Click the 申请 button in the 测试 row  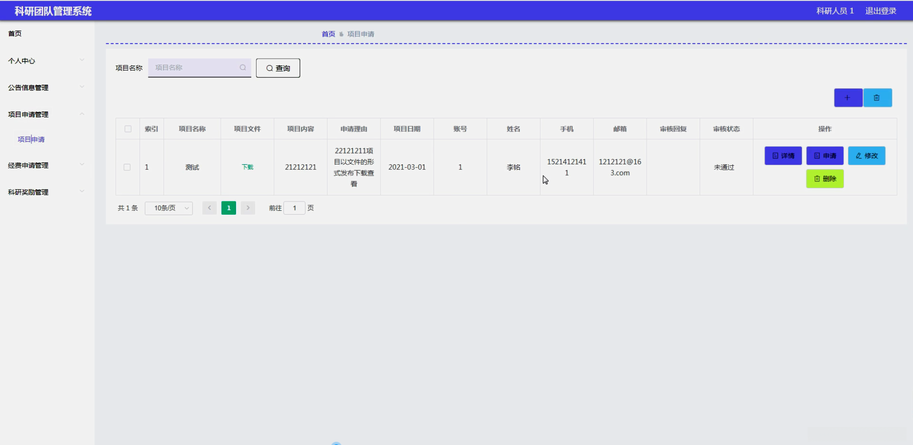coord(825,156)
